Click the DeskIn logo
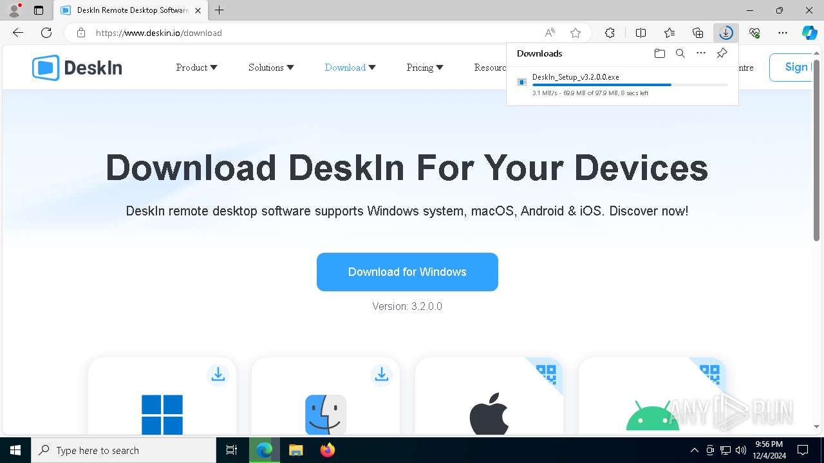824x463 pixels. pos(77,68)
